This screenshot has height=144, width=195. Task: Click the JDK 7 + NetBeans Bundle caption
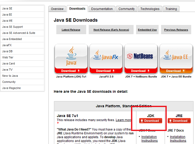pyautogui.click(x=141, y=77)
